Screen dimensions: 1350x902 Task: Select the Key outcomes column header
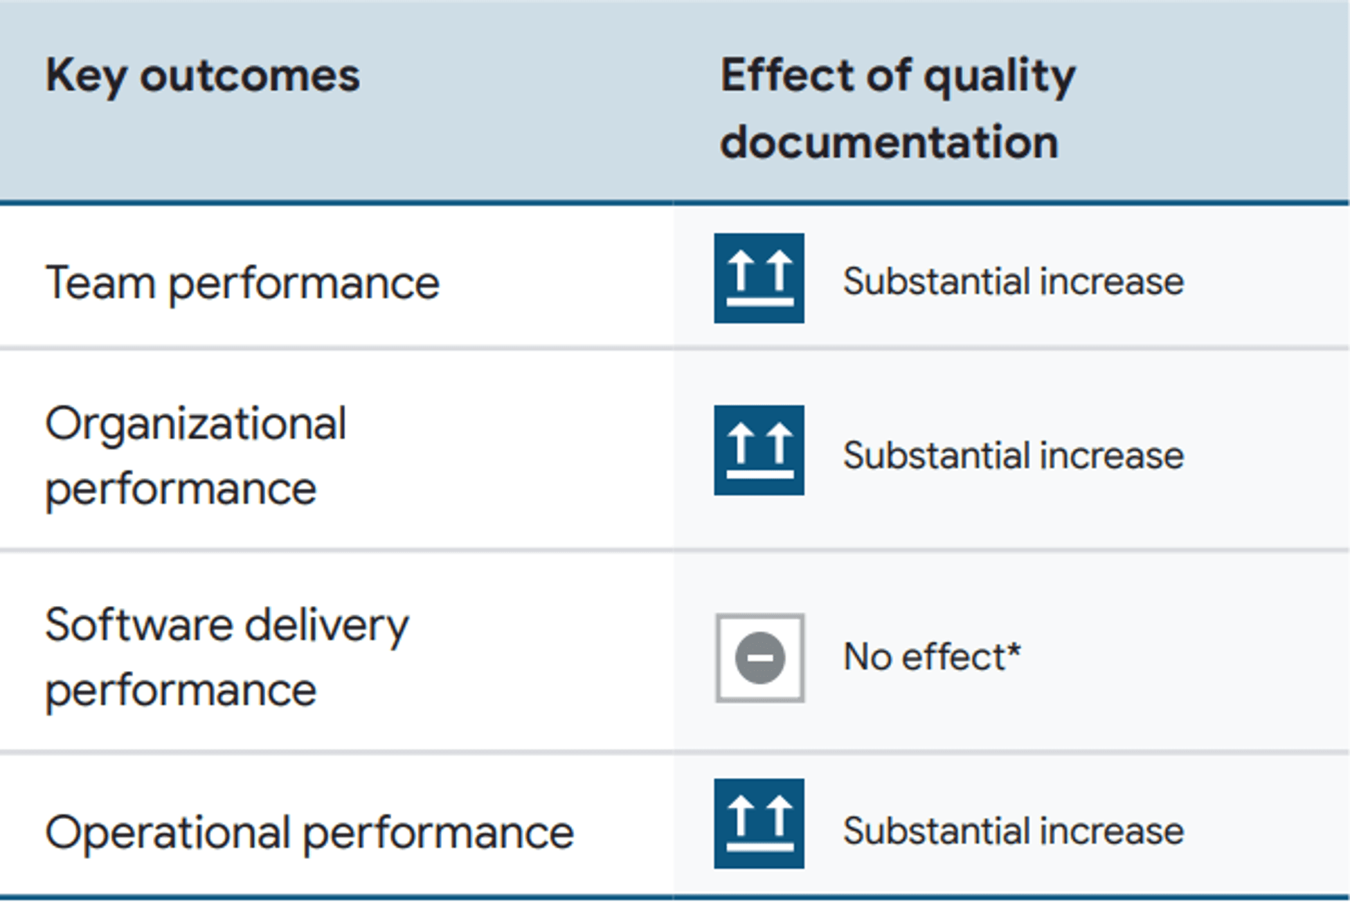pos(203,76)
